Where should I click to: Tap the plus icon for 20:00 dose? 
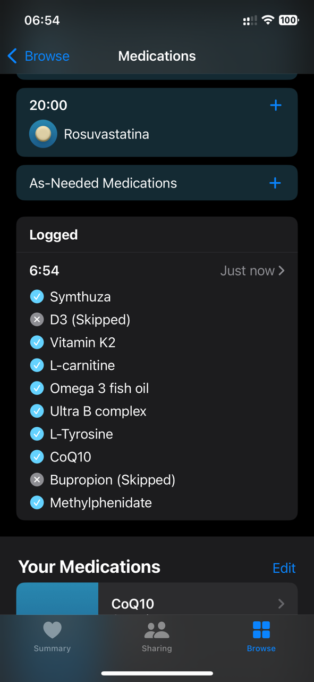pos(275,105)
